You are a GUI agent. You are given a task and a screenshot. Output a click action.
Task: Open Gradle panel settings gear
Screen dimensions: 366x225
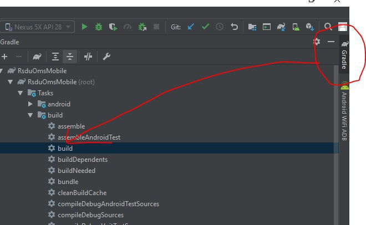click(317, 42)
